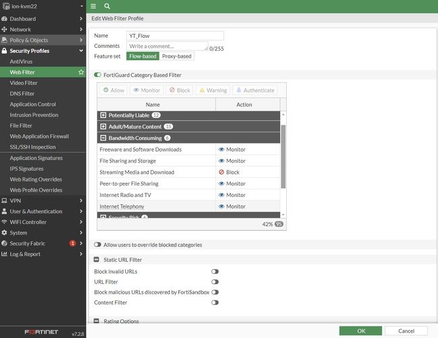Screen dimensions: 438x338
Task: Click the Security Fabric icon
Action: [x=4, y=244]
